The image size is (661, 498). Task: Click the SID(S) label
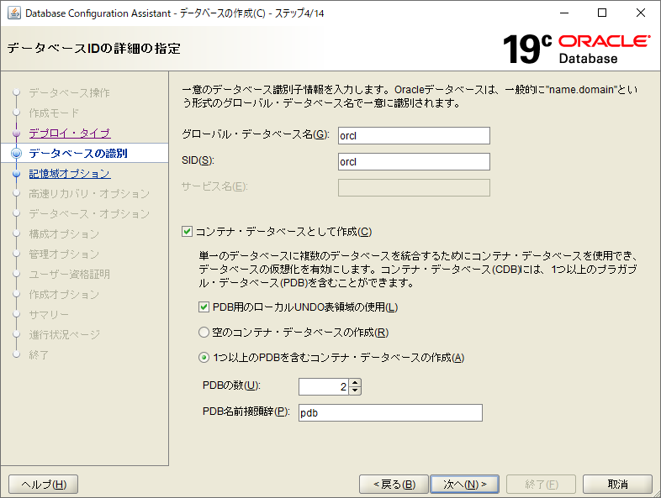click(x=198, y=160)
